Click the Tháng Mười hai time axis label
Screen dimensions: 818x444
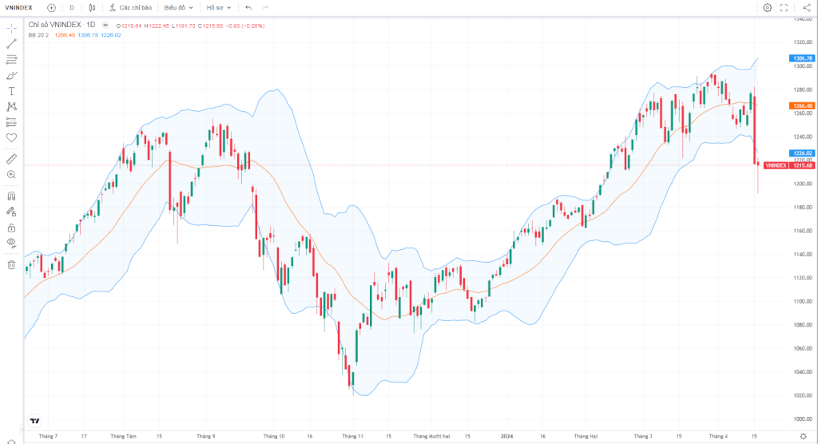(431, 436)
